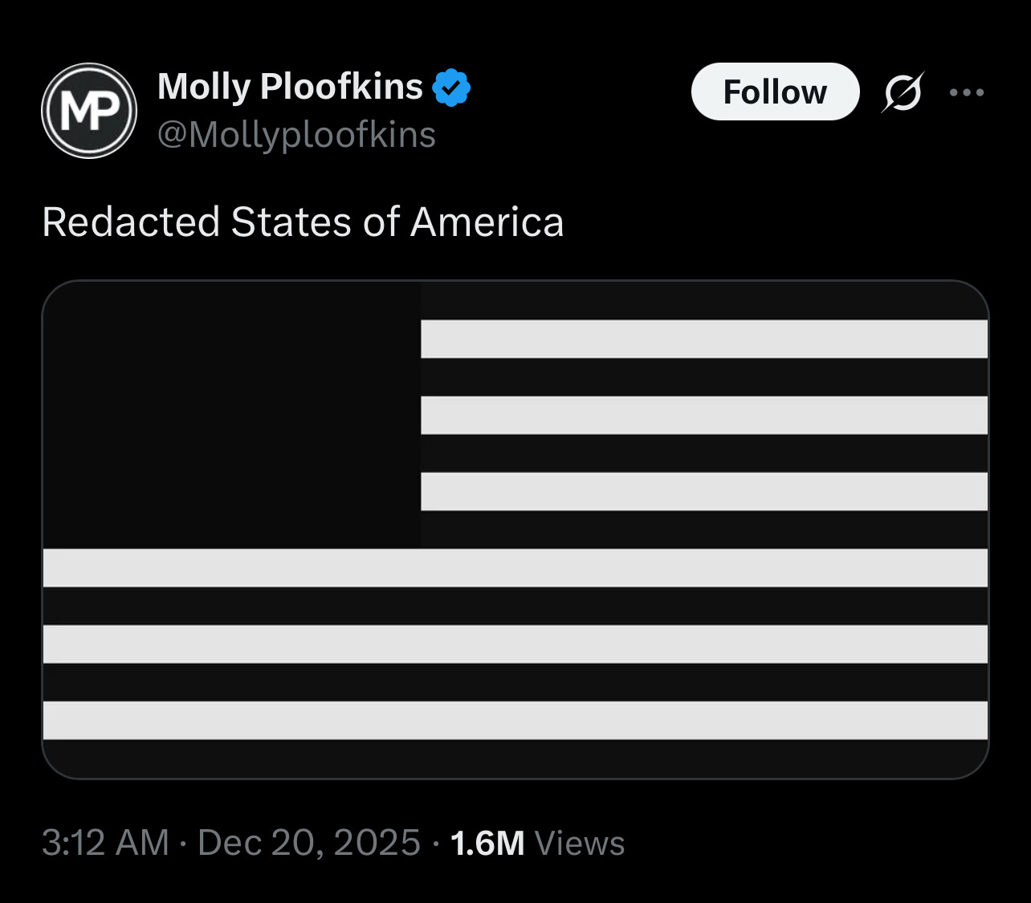The height and width of the screenshot is (903, 1031).
Task: Click the bottom black stripe of the flag
Action: pyautogui.click(x=515, y=758)
